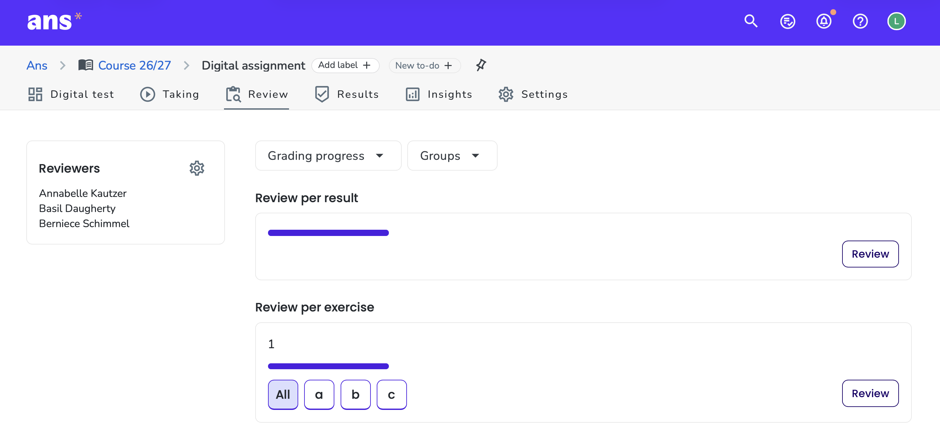This screenshot has height=447, width=940.
Task: Open the Insights tab
Action: pyautogui.click(x=439, y=94)
